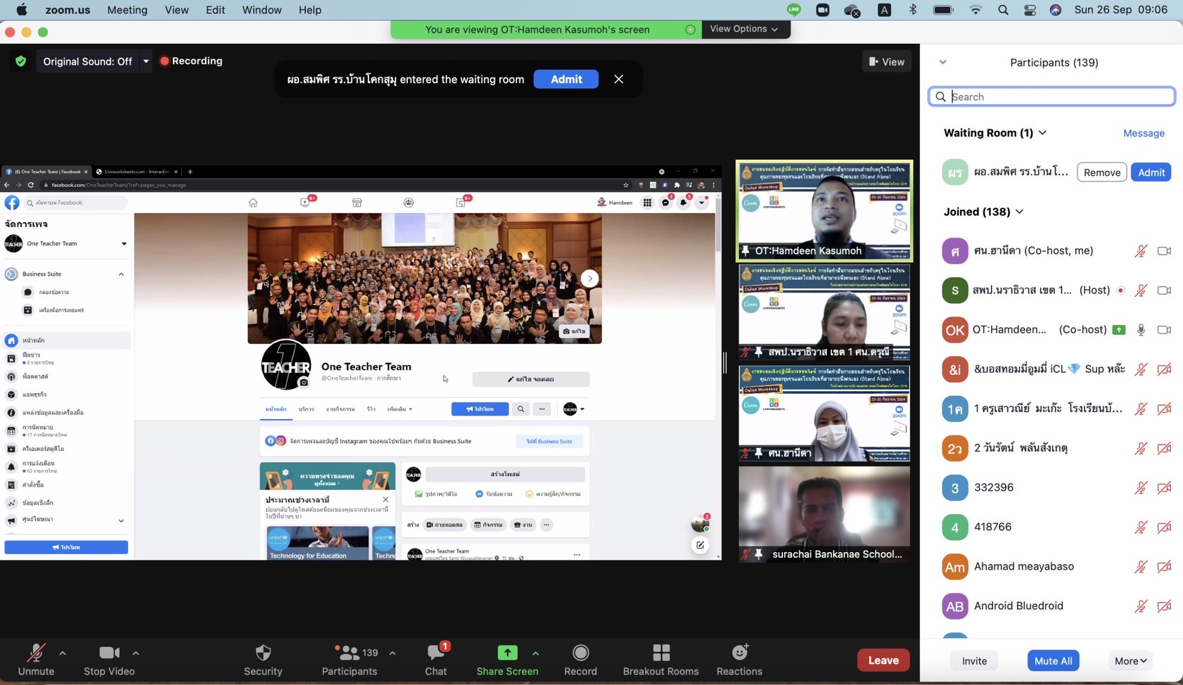Viewport: 1183px width, 685px height.
Task: Open Breakout Rooms
Action: pyautogui.click(x=660, y=653)
